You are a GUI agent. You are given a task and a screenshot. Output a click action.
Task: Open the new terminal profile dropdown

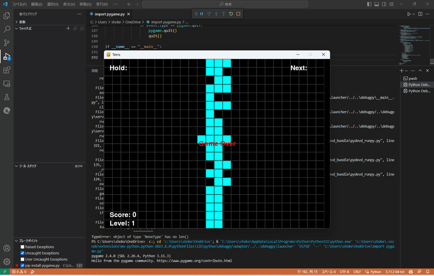406,70
